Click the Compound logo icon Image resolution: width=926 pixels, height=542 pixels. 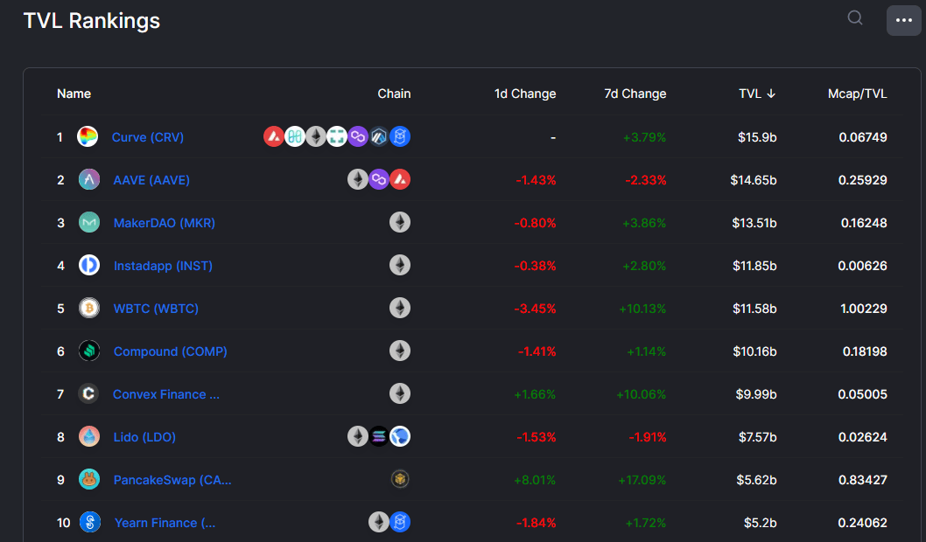pyautogui.click(x=89, y=351)
